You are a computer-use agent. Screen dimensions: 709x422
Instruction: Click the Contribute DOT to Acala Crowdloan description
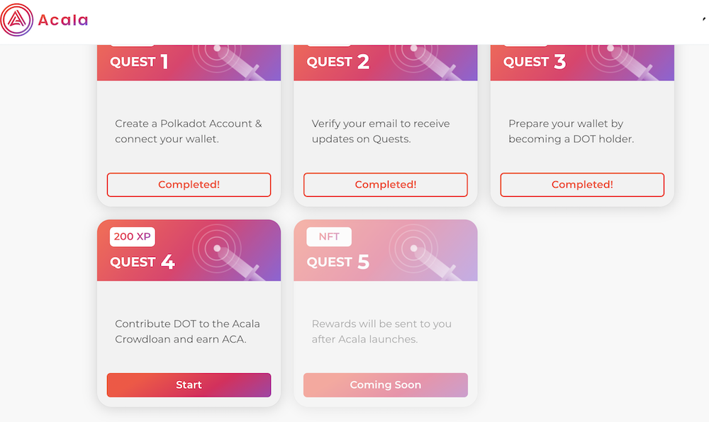click(187, 331)
